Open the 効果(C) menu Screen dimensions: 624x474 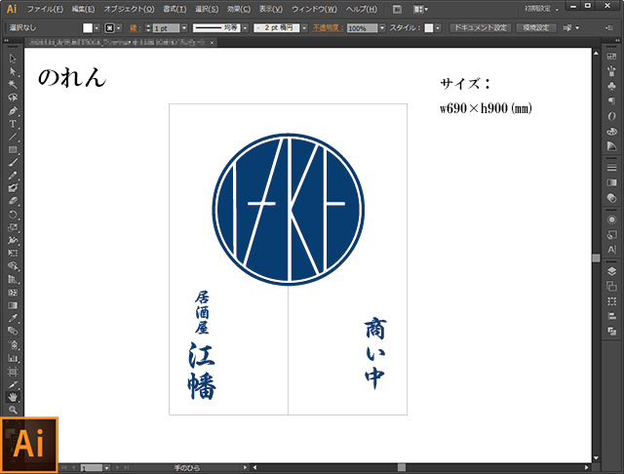coord(234,9)
